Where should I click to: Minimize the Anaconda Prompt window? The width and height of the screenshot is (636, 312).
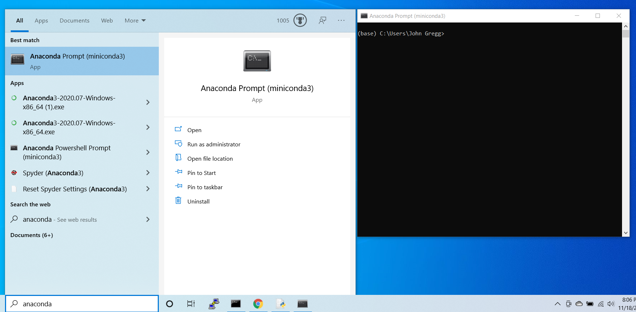pos(577,16)
